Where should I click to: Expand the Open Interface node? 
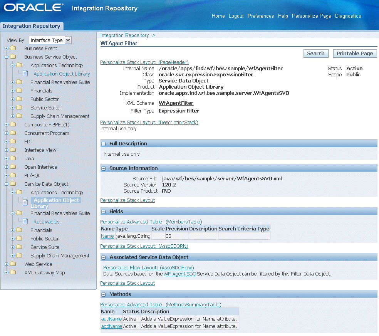[x=6, y=167]
